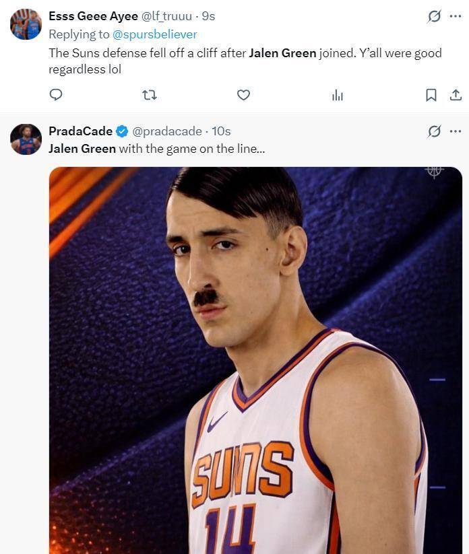The height and width of the screenshot is (554, 469).
Task: Open PradaCade's display name link
Action: click(x=80, y=131)
